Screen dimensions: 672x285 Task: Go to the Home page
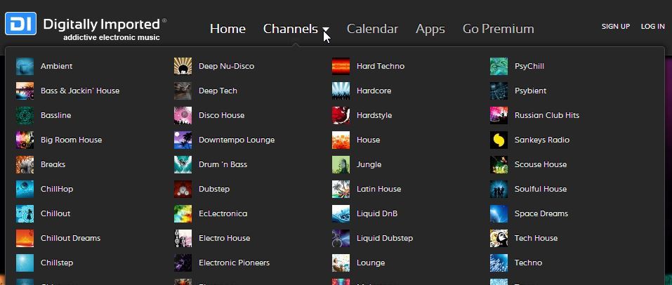(228, 29)
